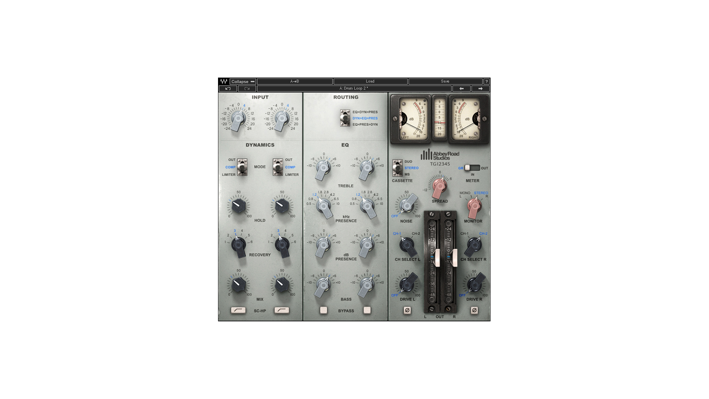Click the left dB Presence knob
709x399 pixels.
(x=323, y=245)
